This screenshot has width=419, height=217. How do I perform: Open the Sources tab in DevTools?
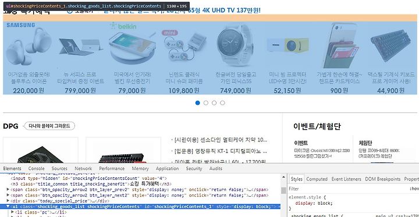59,168
